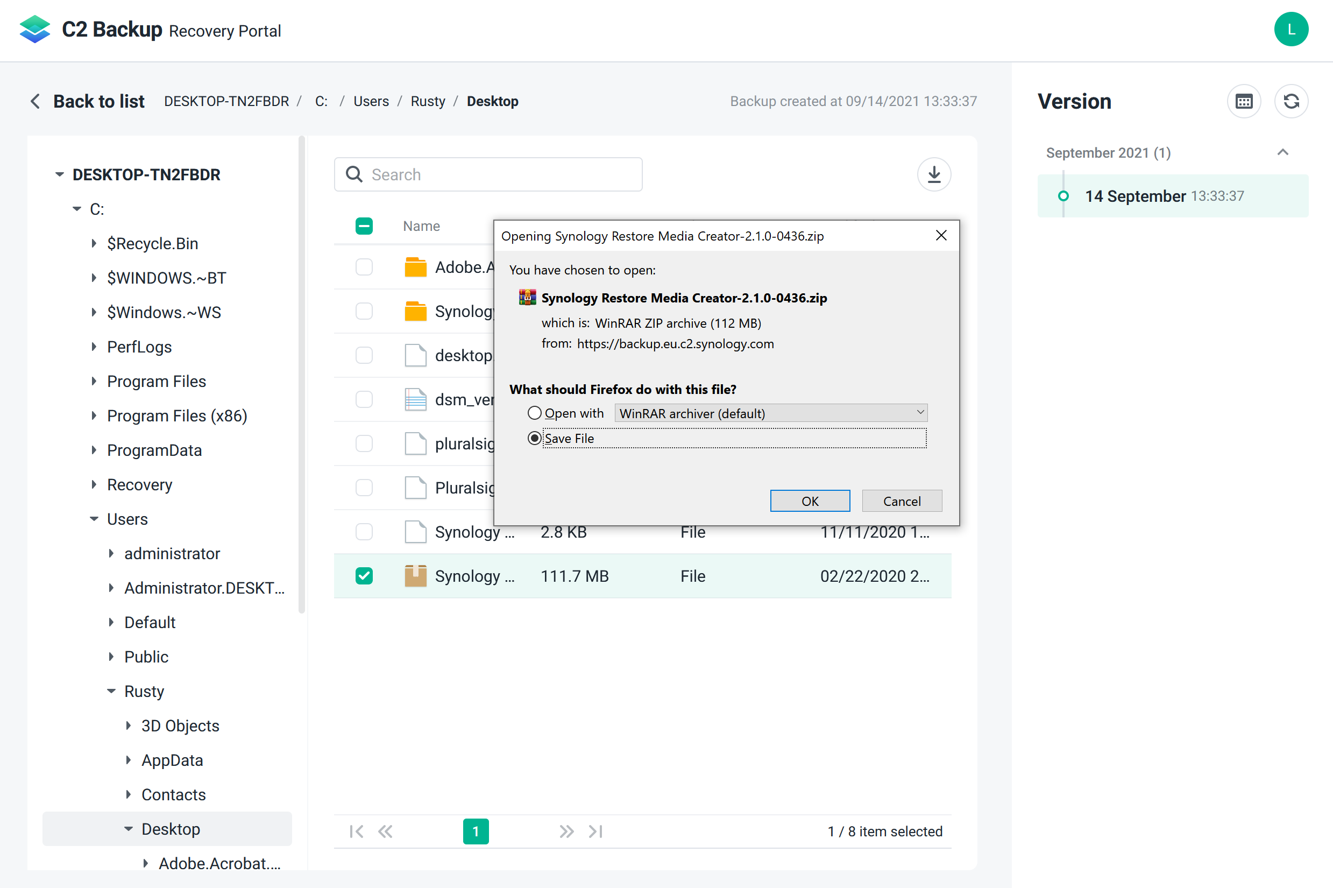Click the refresh versions icon
The height and width of the screenshot is (888, 1333).
1291,101
